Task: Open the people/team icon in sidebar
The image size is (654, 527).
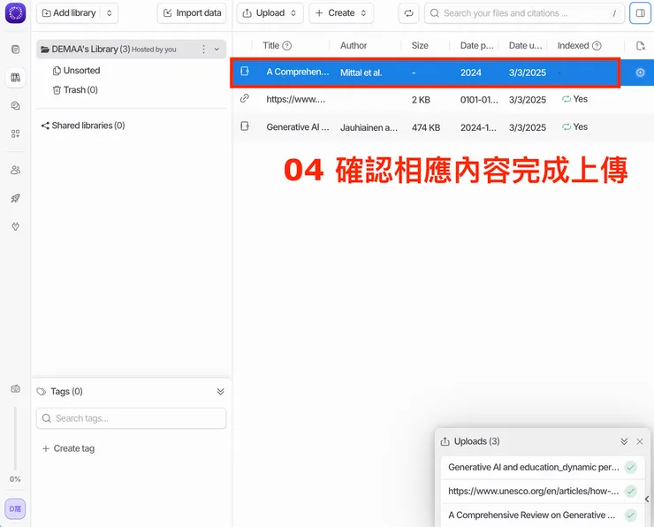Action: [15, 170]
